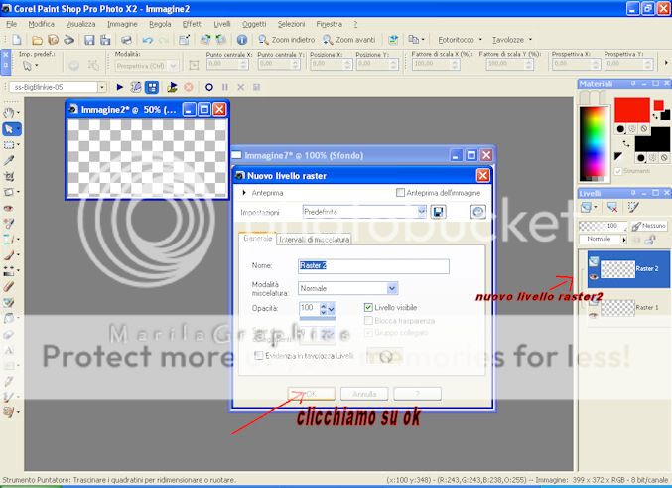Click the Annulla button

point(364,394)
